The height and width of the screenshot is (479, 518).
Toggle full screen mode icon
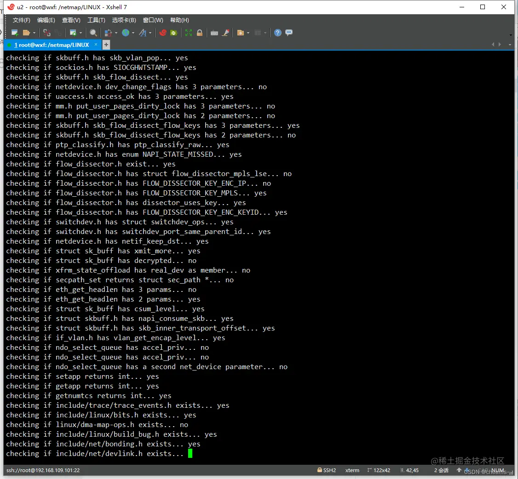click(x=188, y=33)
